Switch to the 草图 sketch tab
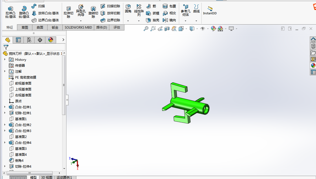The width and height of the screenshot is (316, 179). 25,28
